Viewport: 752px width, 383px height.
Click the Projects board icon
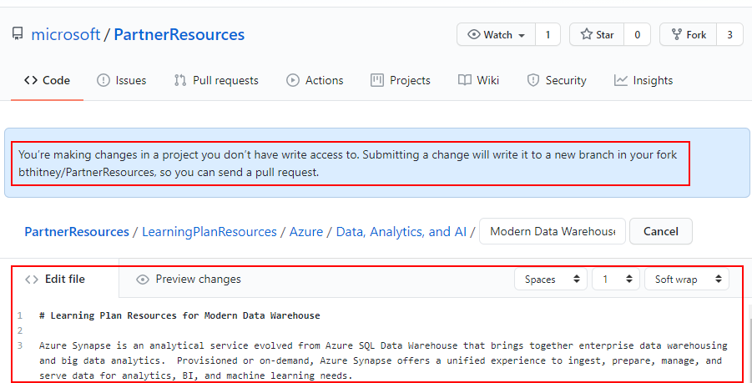pyautogui.click(x=377, y=81)
